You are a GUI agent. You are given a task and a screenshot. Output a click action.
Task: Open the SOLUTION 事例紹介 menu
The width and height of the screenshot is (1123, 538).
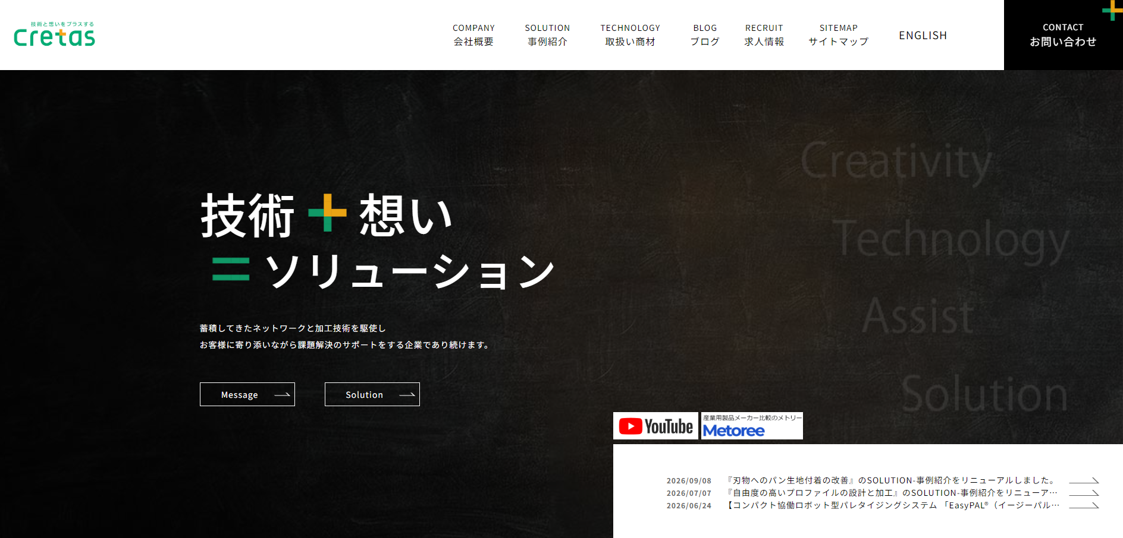click(x=547, y=35)
